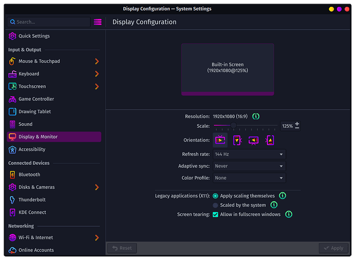Image resolution: width=355 pixels, height=260 pixels.
Task: Expand Mouse & Touchpad chevron
Action: [97, 61]
